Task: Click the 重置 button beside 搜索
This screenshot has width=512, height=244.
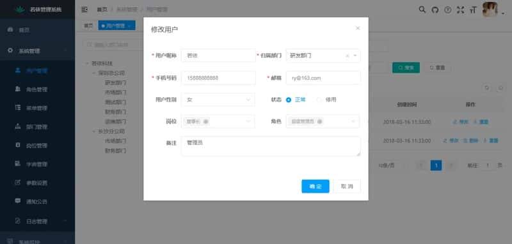Action: pos(438,68)
